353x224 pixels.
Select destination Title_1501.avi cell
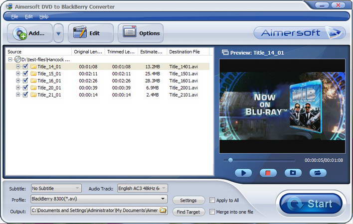pyautogui.click(x=183, y=74)
